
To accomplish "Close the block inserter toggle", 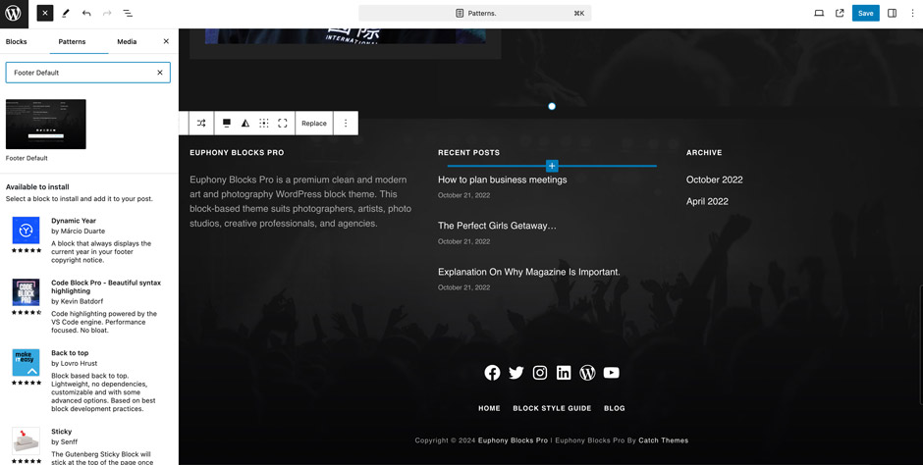I will [x=45, y=14].
